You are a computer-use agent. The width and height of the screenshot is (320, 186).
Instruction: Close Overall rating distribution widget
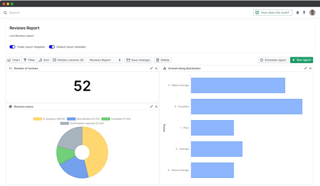[310, 69]
